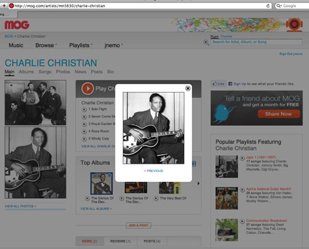The image size is (309, 249).
Task: Focus the artist, album, or song search field
Action: pyautogui.click(x=256, y=42)
